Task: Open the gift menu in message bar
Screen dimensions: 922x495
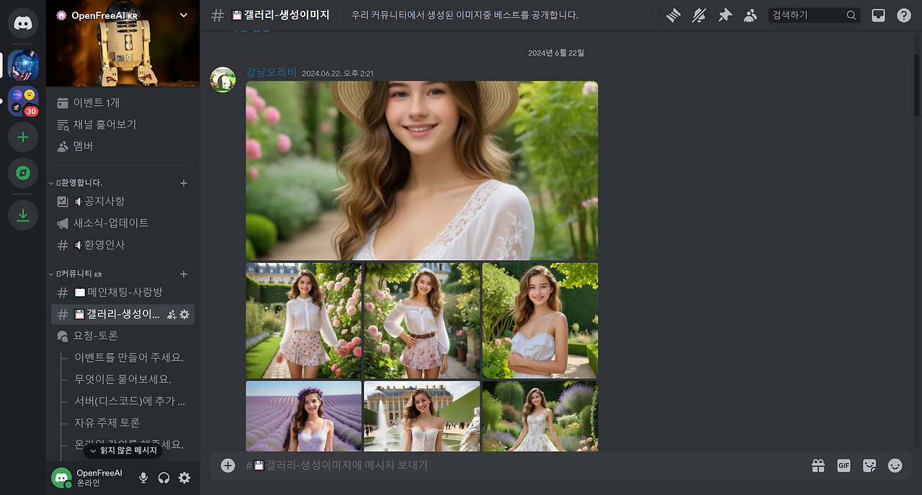Action: tap(818, 465)
